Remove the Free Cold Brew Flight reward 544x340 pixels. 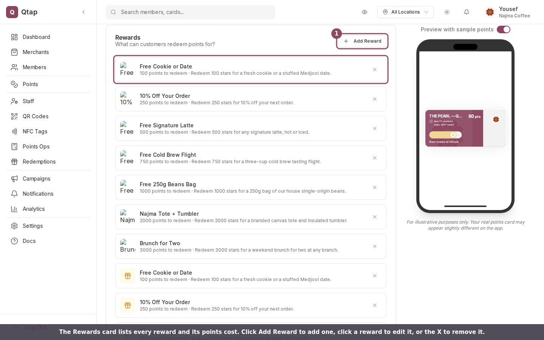(x=375, y=158)
